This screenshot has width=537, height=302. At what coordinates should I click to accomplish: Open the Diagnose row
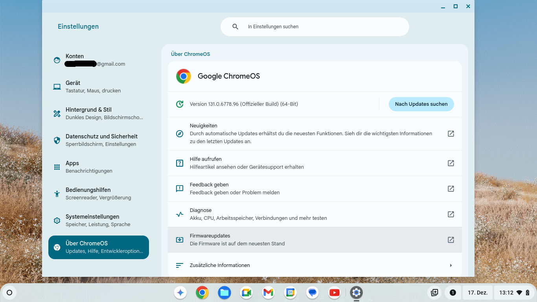315,214
